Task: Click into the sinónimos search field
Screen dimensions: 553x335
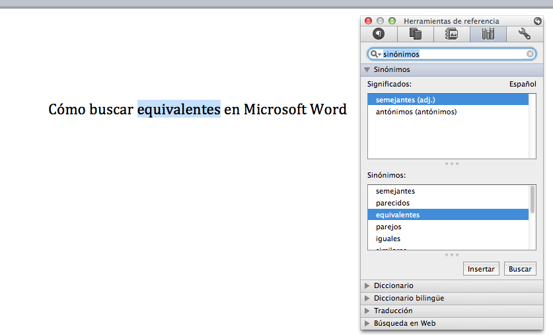Action: pyautogui.click(x=453, y=54)
